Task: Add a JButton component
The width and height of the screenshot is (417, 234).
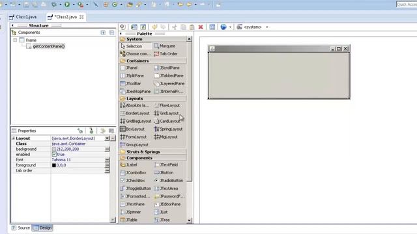Action: tap(164, 172)
